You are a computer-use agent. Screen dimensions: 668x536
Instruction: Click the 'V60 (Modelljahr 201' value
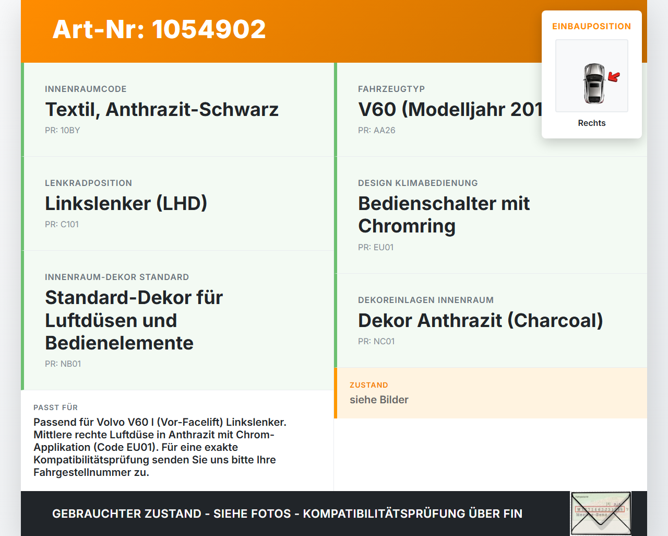(450, 109)
